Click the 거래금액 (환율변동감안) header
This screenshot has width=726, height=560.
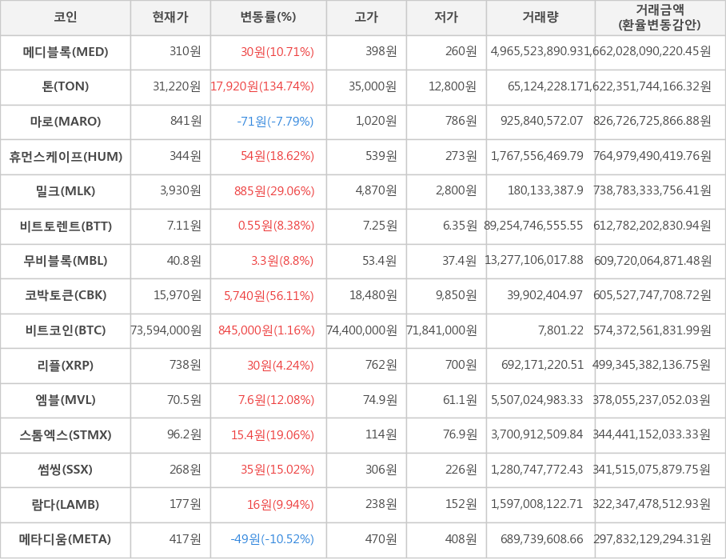pos(660,18)
